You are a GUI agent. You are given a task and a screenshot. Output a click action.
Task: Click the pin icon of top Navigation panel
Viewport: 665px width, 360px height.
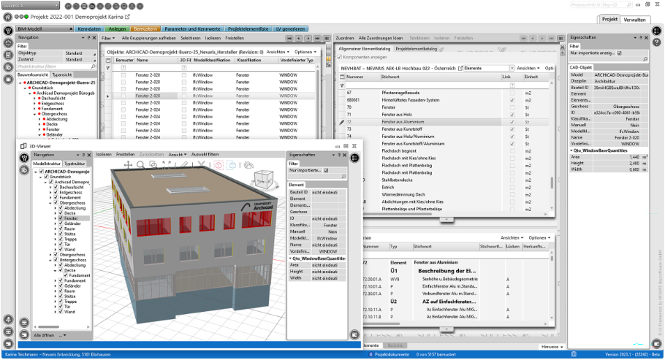coord(88,38)
